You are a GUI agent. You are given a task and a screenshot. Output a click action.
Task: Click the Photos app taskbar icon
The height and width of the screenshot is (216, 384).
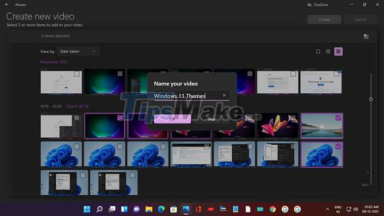[186, 209]
